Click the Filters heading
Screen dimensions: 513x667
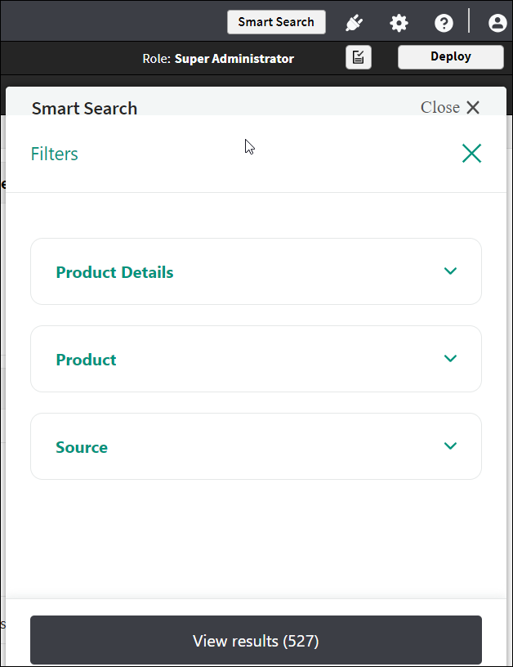point(55,154)
